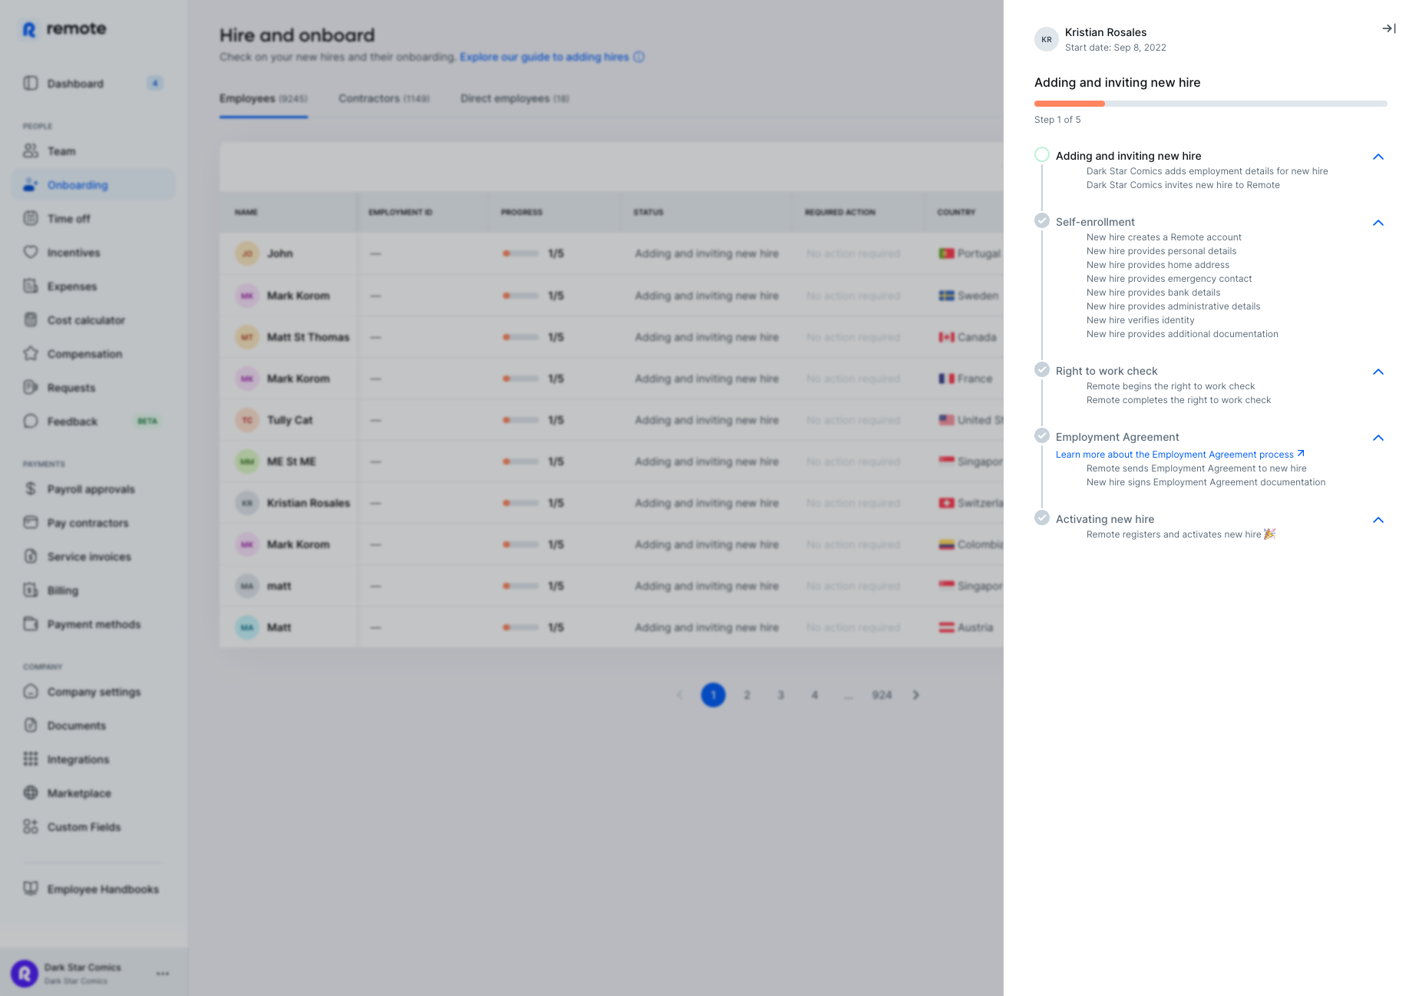Go to page 2 of employees list
Viewport: 1416px width, 996px height.
click(746, 695)
